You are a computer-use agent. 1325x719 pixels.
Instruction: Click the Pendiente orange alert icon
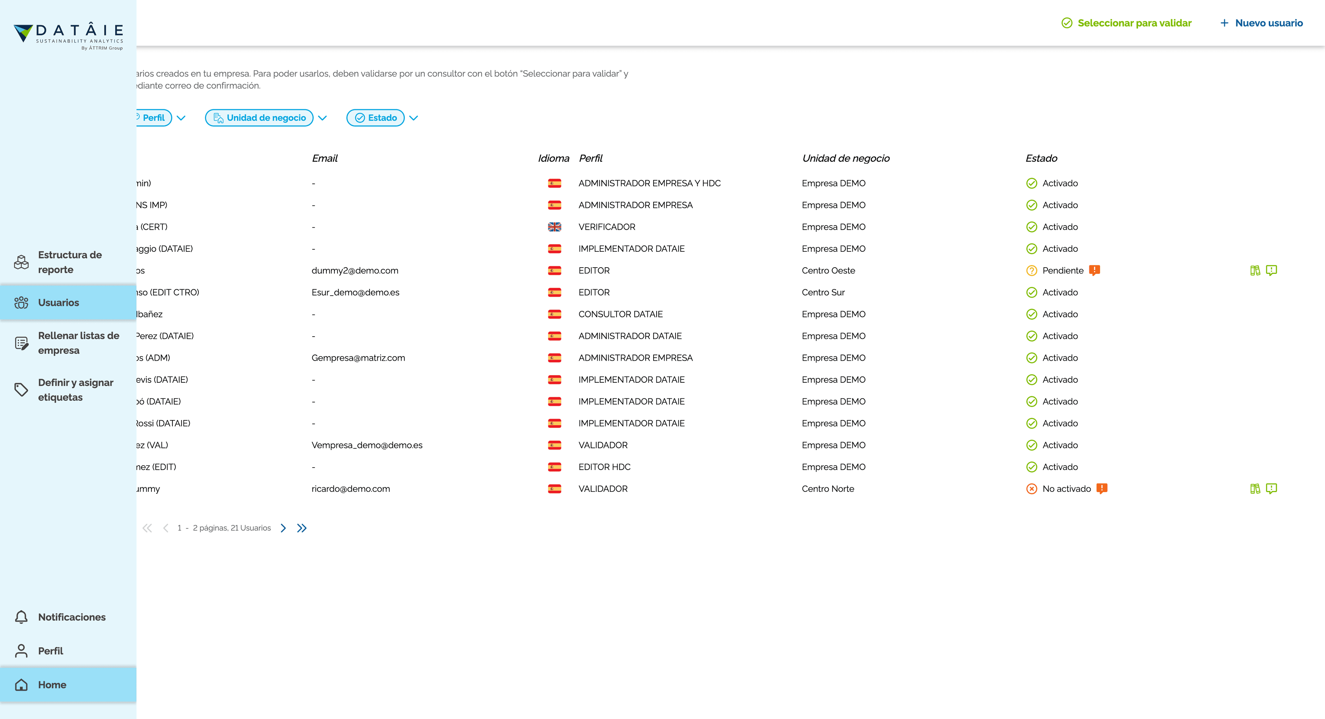[1095, 270]
